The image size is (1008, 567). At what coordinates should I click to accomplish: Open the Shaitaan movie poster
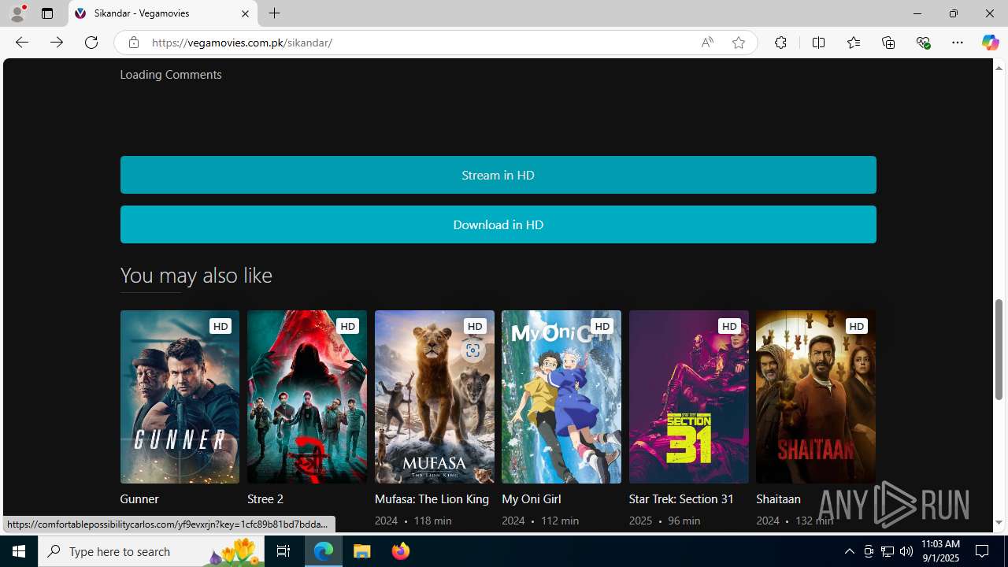pos(816,396)
